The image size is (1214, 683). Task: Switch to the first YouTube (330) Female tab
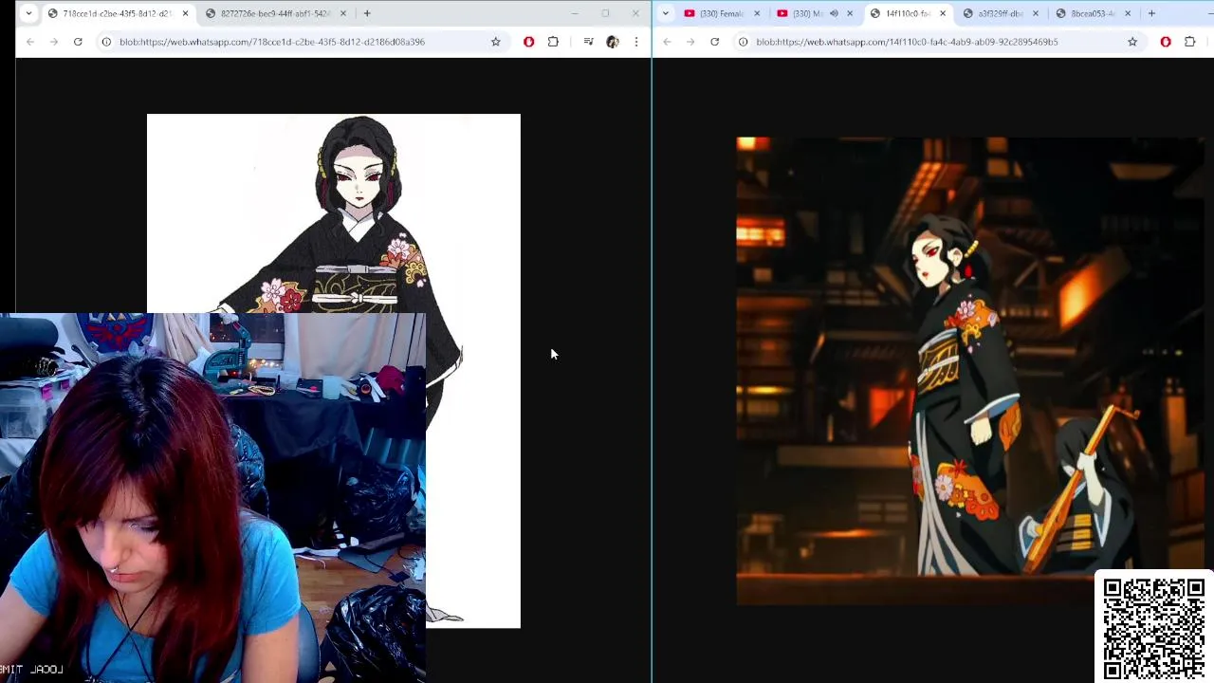click(720, 13)
